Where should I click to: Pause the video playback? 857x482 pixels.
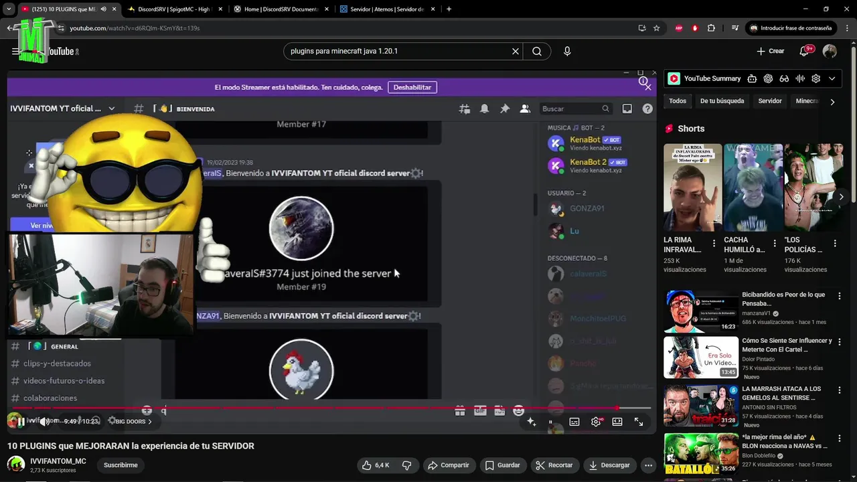pyautogui.click(x=21, y=421)
